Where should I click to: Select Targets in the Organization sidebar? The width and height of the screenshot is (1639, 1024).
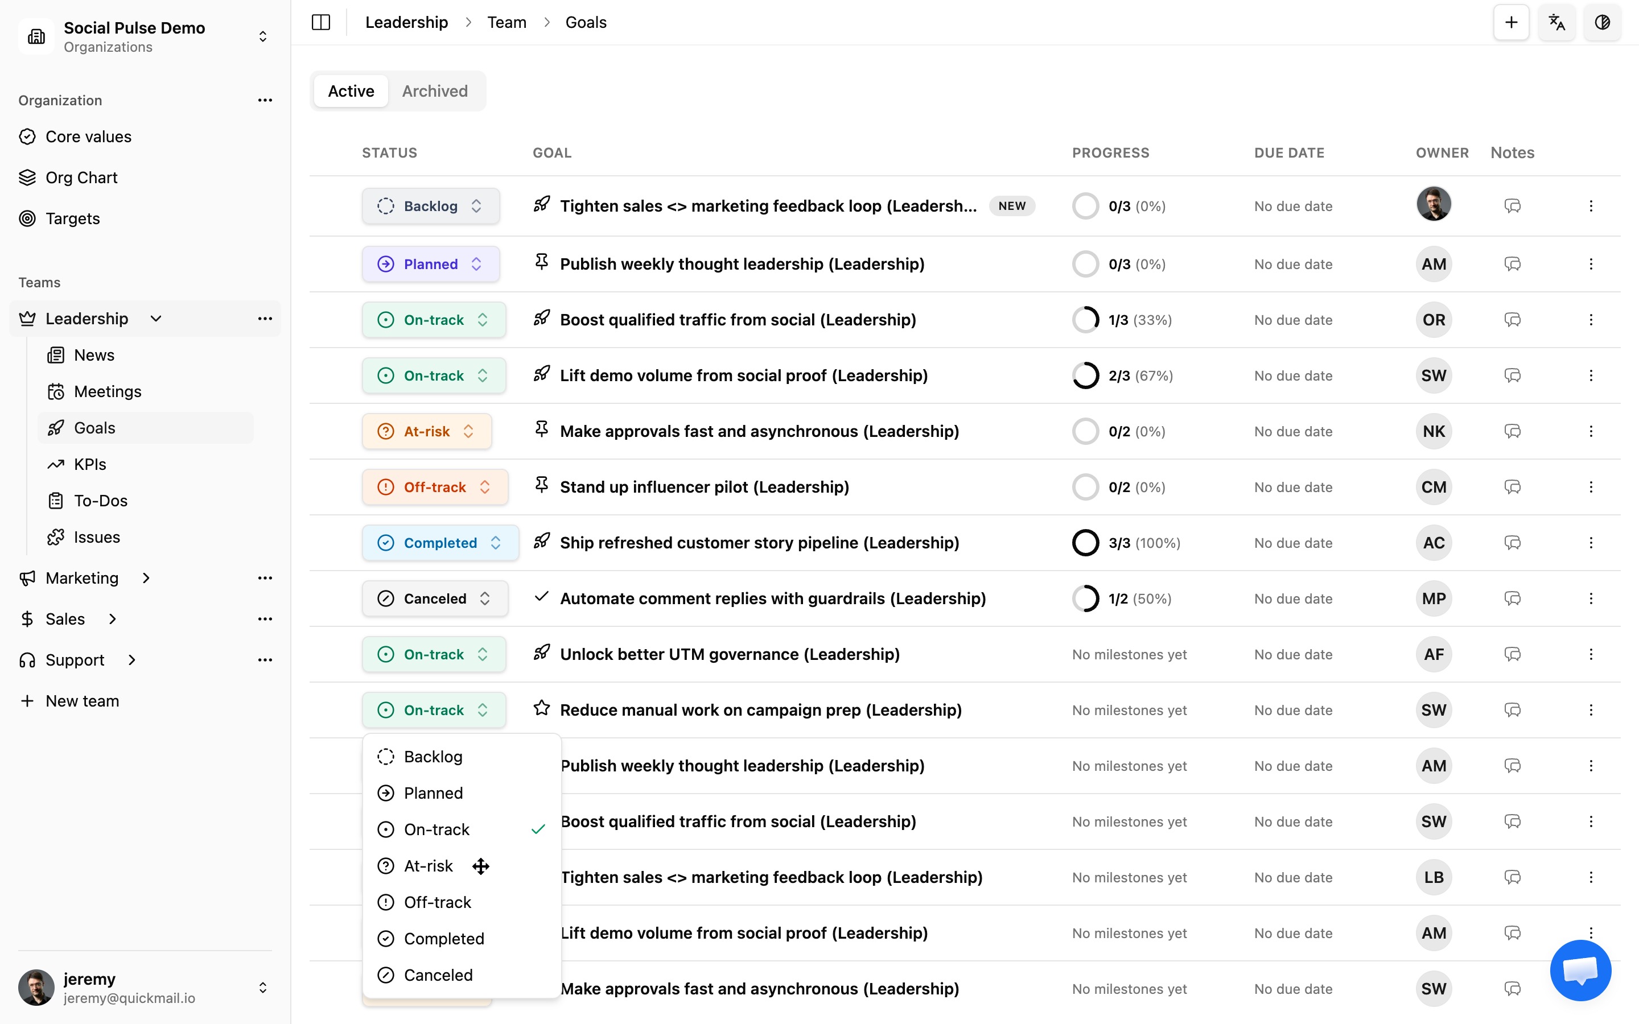click(x=72, y=218)
